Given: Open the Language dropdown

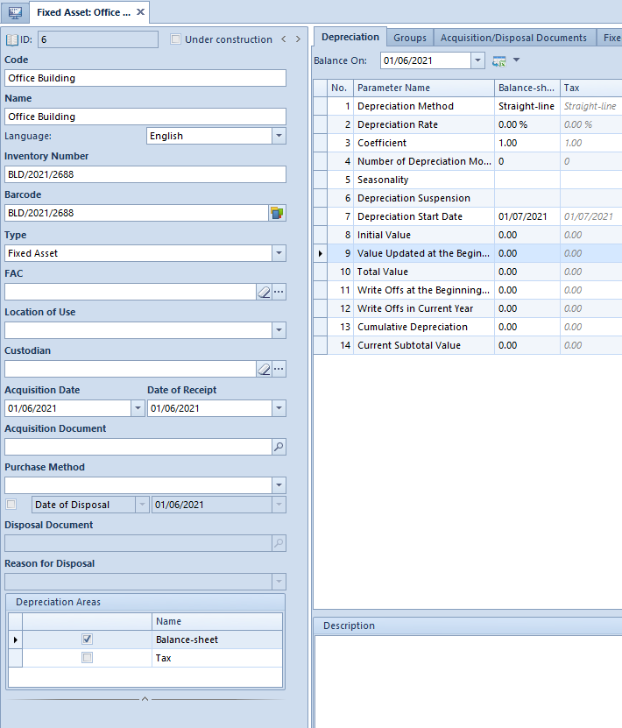Looking at the screenshot, I should (x=279, y=136).
